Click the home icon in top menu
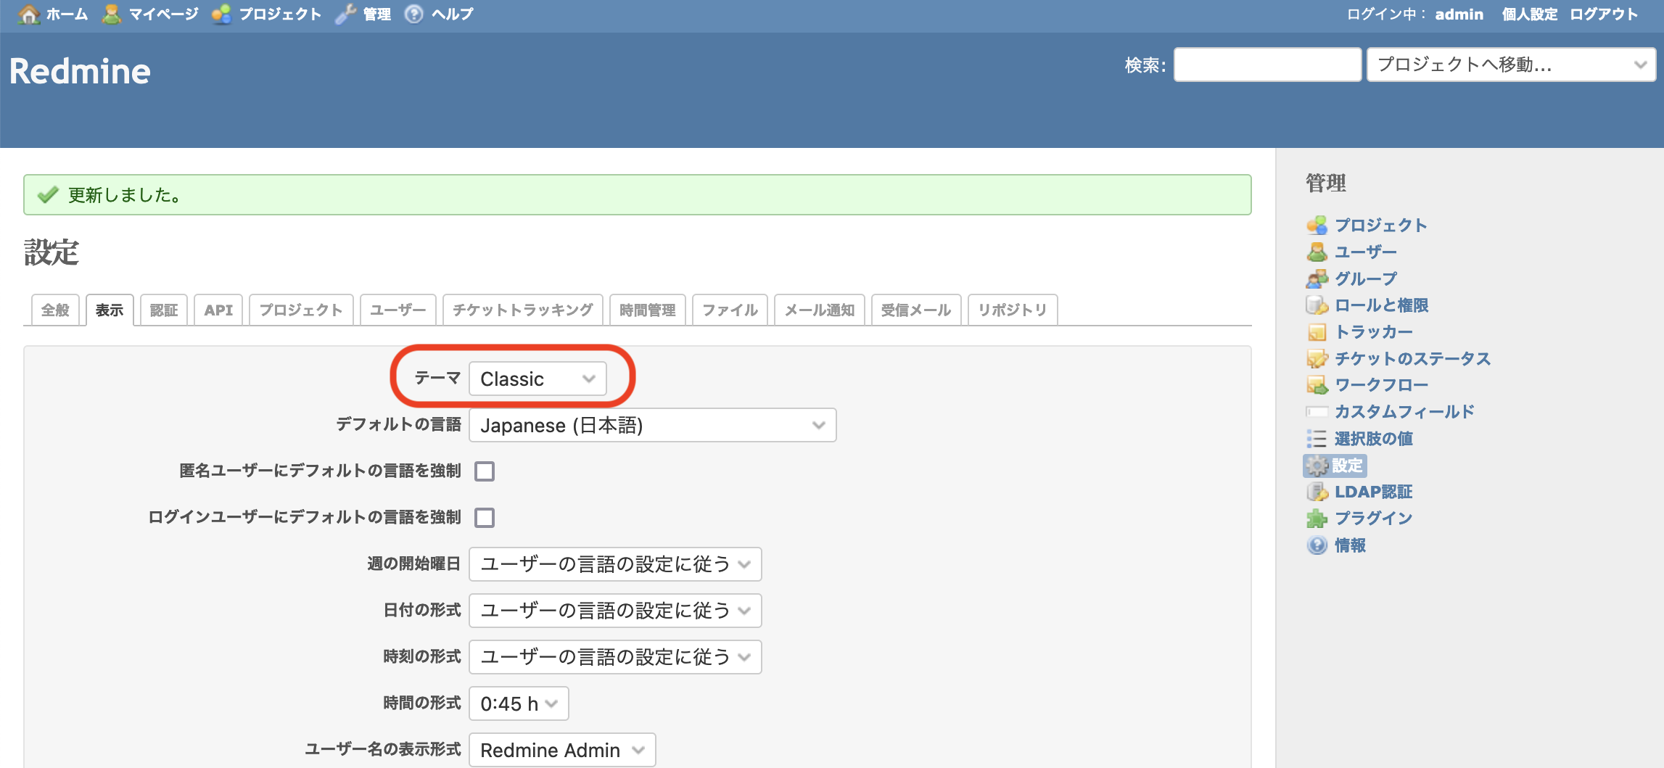1664x768 pixels. (x=28, y=14)
